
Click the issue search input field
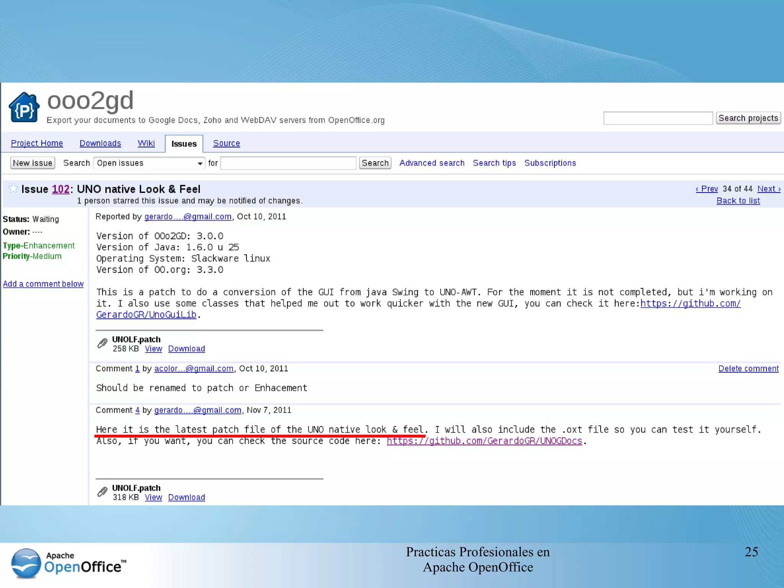[x=288, y=163]
